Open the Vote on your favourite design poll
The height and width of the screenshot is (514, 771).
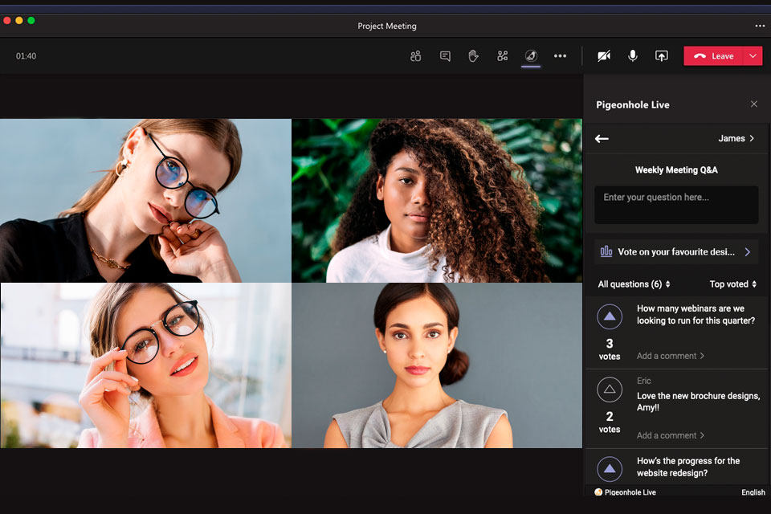point(676,252)
